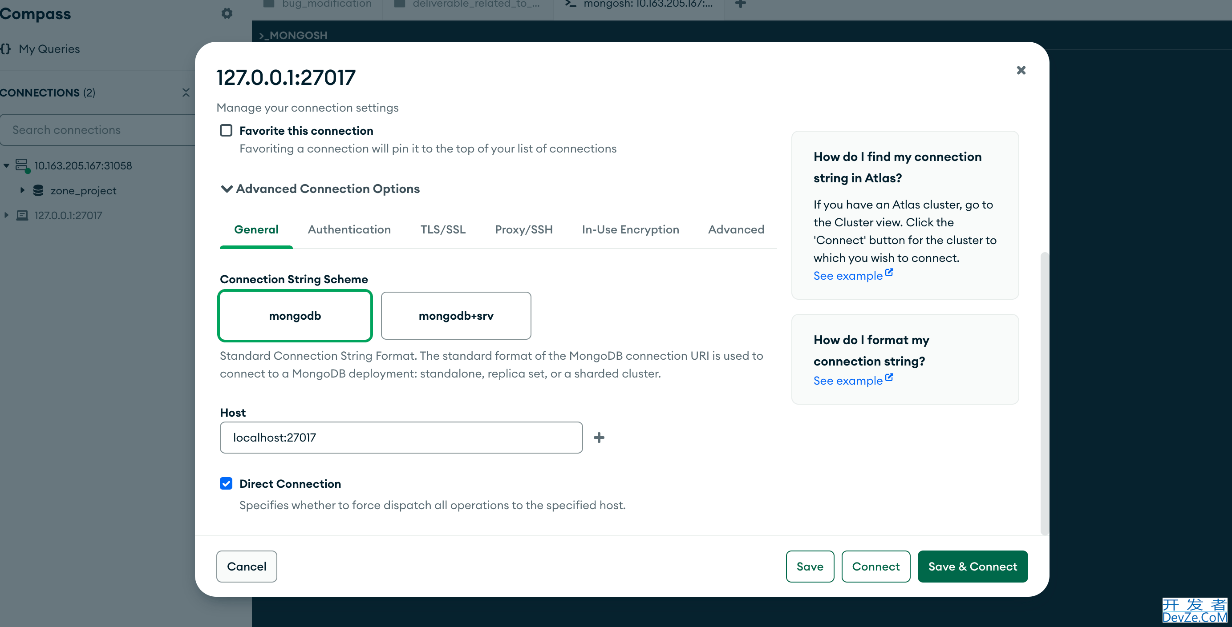Click the Cancel button
The image size is (1232, 627).
tap(246, 567)
